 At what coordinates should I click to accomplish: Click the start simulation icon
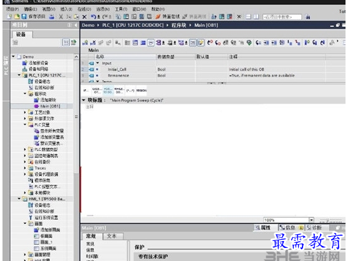142,17
